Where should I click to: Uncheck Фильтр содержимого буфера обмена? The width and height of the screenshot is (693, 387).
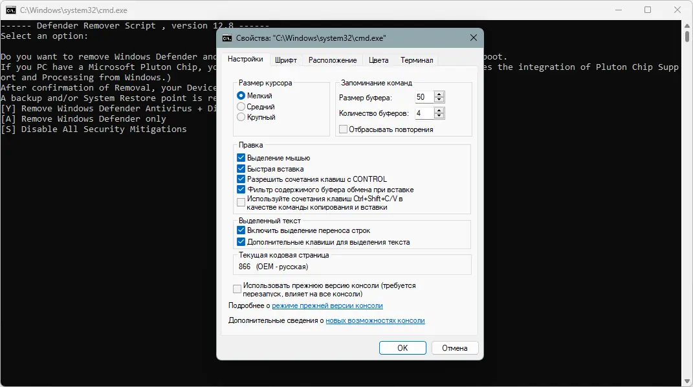(x=241, y=190)
